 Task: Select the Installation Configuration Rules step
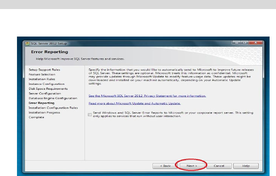coord(53,108)
